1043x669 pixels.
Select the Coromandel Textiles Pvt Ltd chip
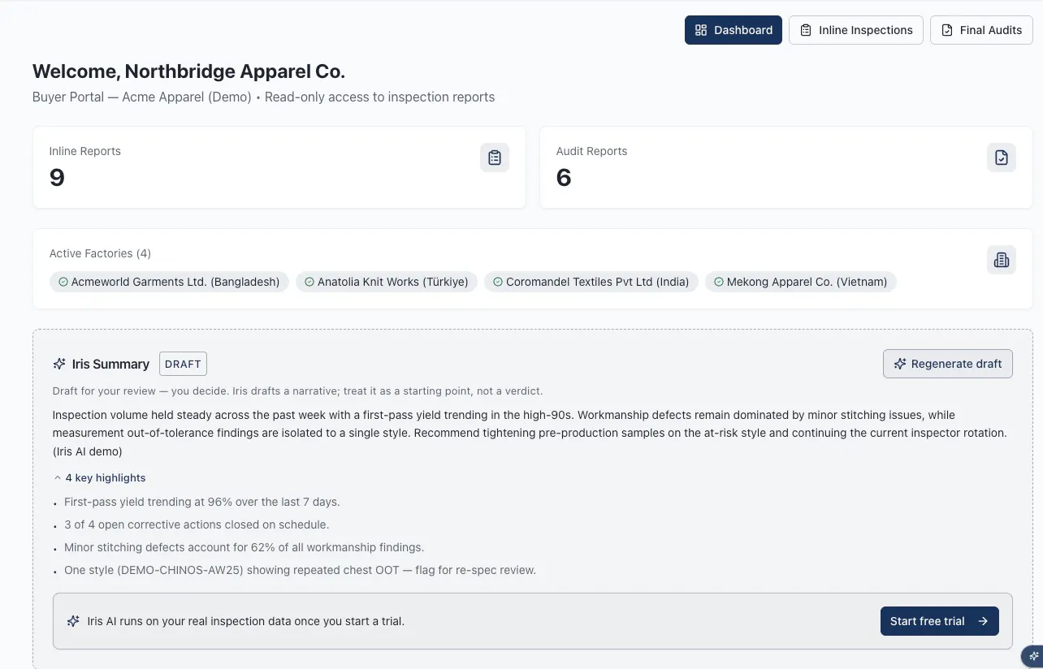click(591, 282)
